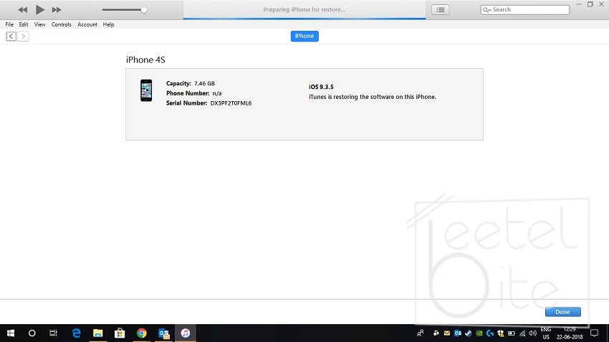609x342 pixels.
Task: Go forward using the forward arrow
Action: click(24, 36)
